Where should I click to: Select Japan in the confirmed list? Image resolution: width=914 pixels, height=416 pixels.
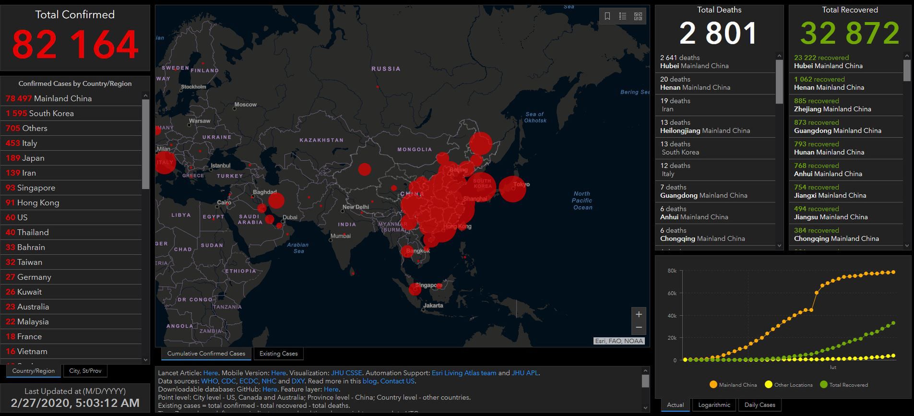71,158
